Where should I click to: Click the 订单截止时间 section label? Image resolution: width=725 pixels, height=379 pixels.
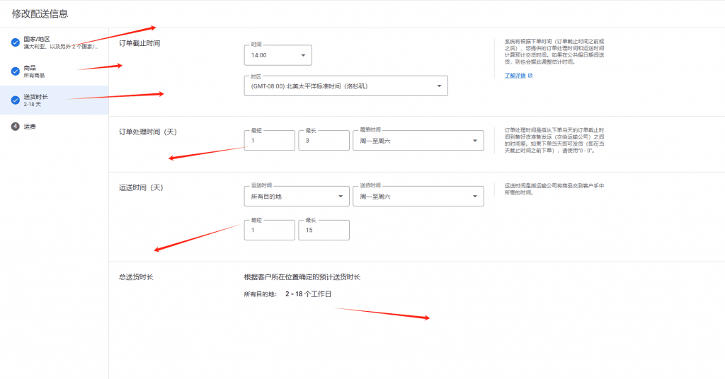coord(139,43)
